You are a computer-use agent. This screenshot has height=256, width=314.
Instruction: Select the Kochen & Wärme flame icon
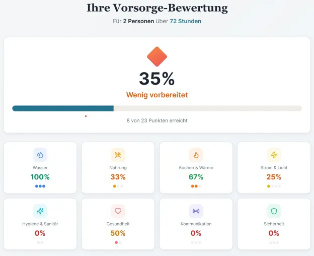point(196,155)
